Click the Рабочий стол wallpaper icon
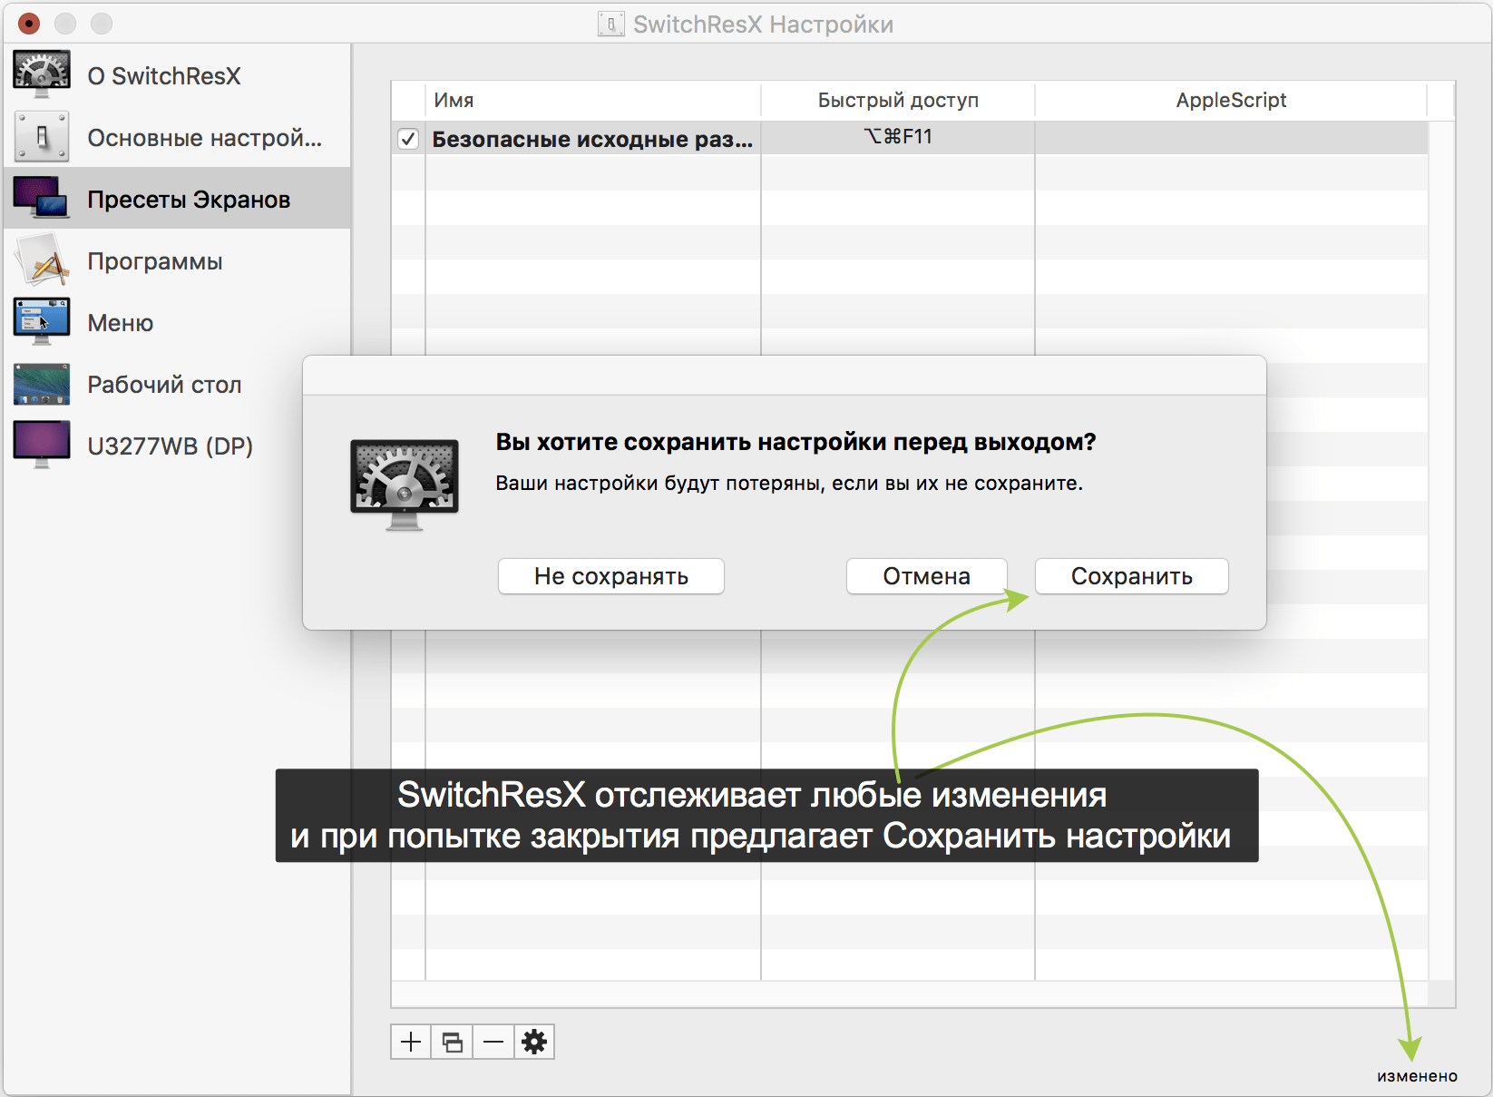Screen dimensions: 1493x1097 (42, 384)
